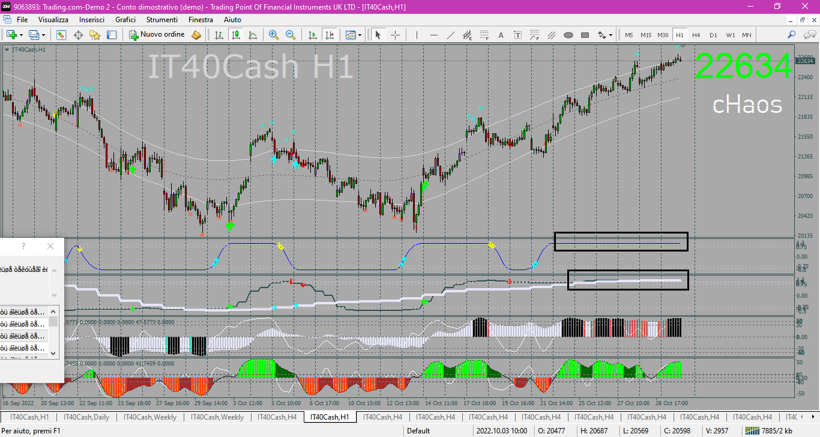
Task: Select the cursor arrow tool
Action: point(378,35)
